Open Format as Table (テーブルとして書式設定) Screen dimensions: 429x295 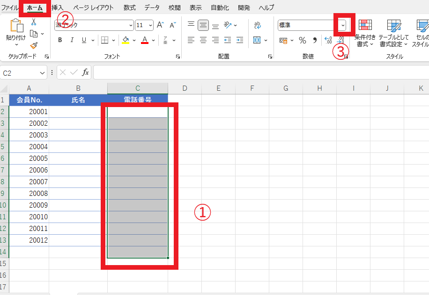(x=393, y=33)
